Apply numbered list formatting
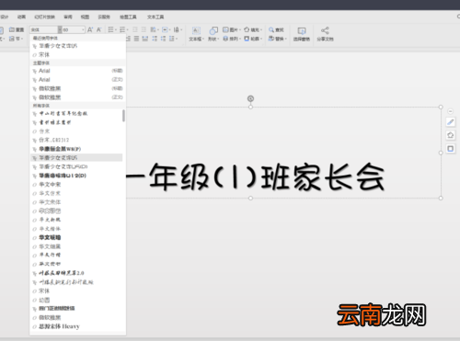 click(123, 29)
